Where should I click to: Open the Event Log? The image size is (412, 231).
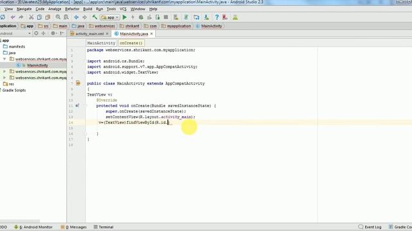(x=370, y=227)
